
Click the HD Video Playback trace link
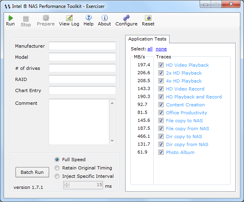click(x=187, y=65)
